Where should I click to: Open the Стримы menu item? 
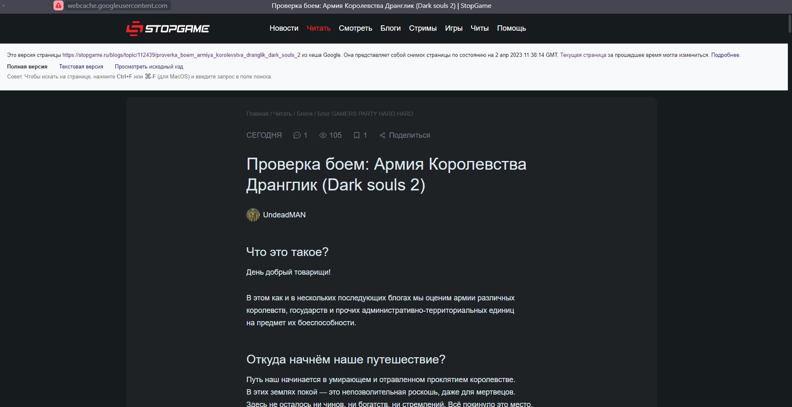(423, 28)
